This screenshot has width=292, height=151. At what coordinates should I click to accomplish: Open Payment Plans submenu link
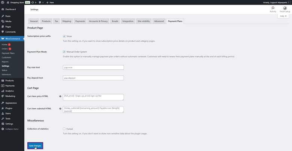click(x=8, y=53)
